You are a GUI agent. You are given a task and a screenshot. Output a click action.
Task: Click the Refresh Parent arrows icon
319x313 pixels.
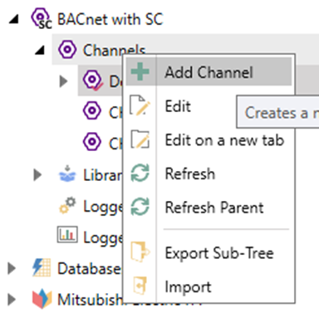point(140,207)
